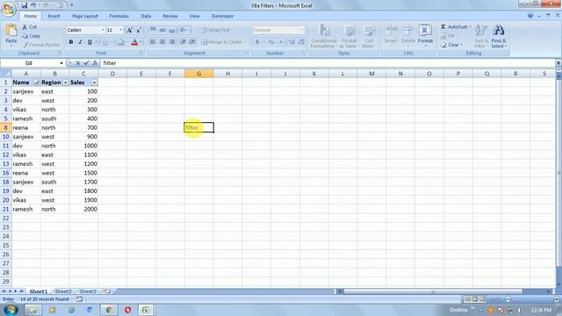Toggle Wrap Text
This screenshot has height=316, width=562.
coord(215,30)
